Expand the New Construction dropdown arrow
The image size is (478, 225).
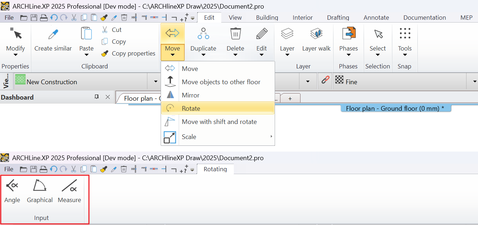click(156, 82)
